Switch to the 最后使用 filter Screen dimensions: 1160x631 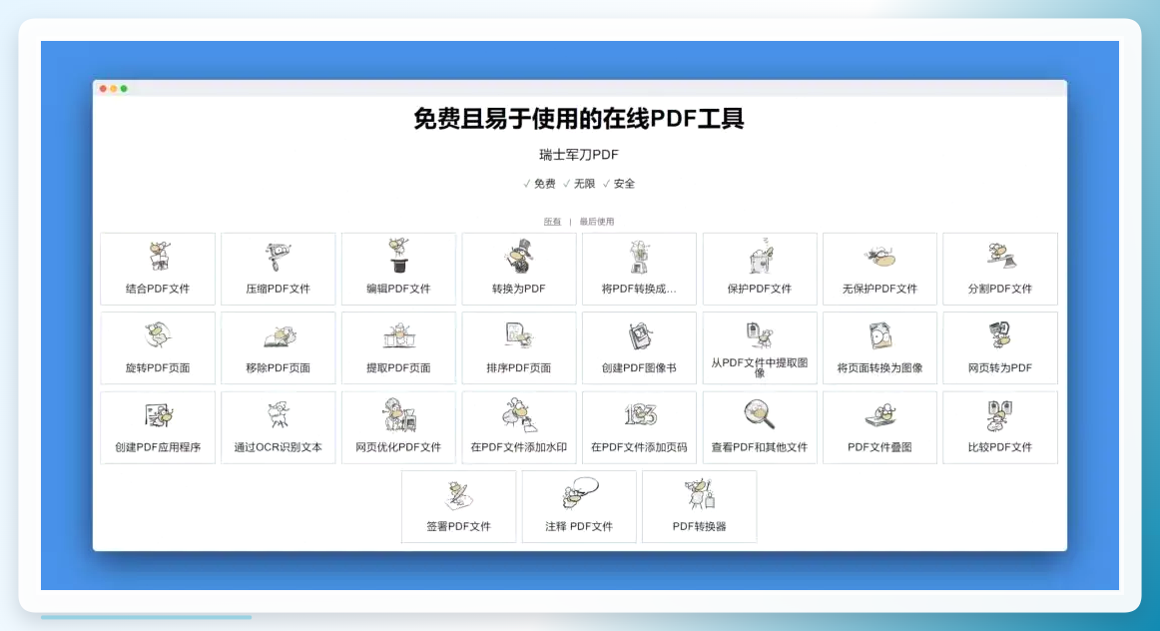pos(596,222)
